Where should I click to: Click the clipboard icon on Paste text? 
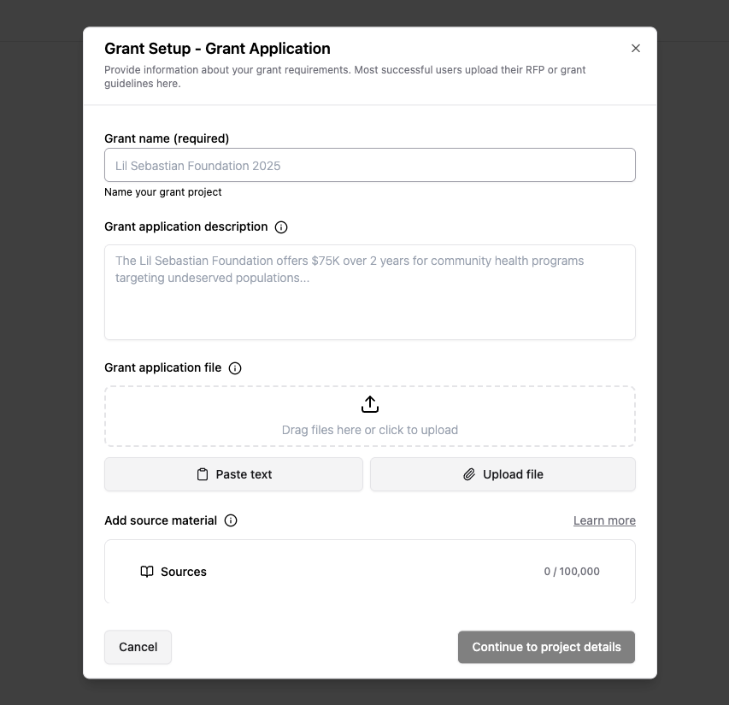tap(203, 474)
